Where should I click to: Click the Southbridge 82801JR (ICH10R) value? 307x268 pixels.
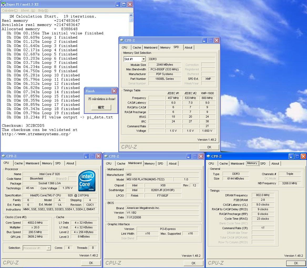(x=163, y=190)
